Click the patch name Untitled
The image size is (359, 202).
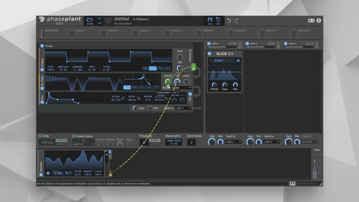click(121, 19)
